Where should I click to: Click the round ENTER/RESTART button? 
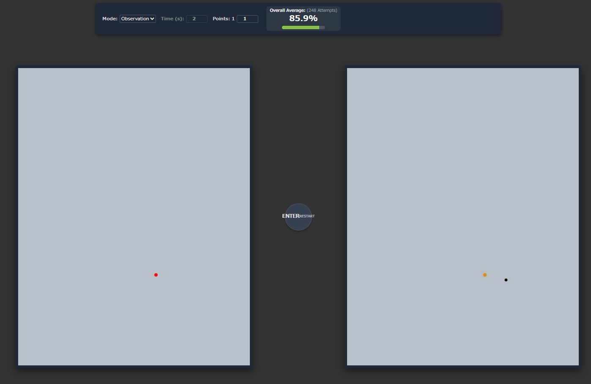[298, 217]
